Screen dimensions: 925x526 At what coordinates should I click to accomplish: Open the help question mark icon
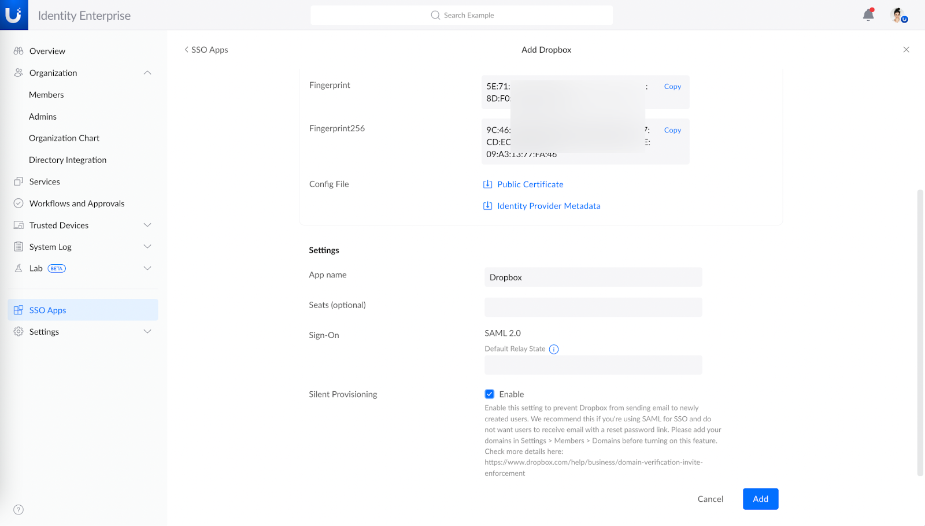tap(18, 510)
